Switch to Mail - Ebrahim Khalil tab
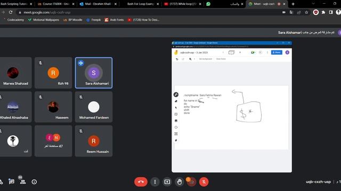The image size is (341, 191). 98,4
